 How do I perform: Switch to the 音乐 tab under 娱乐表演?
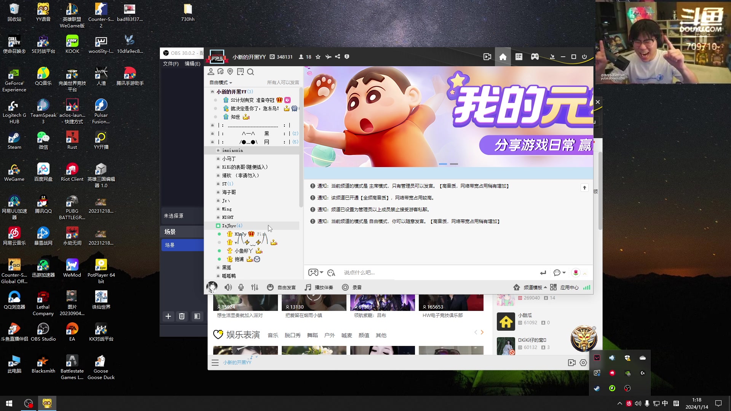[x=273, y=335]
